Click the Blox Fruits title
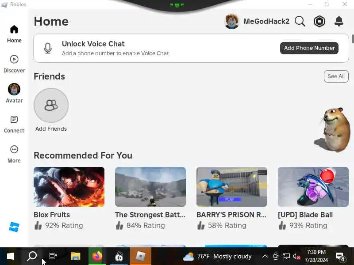The image size is (354, 265). pos(52,215)
